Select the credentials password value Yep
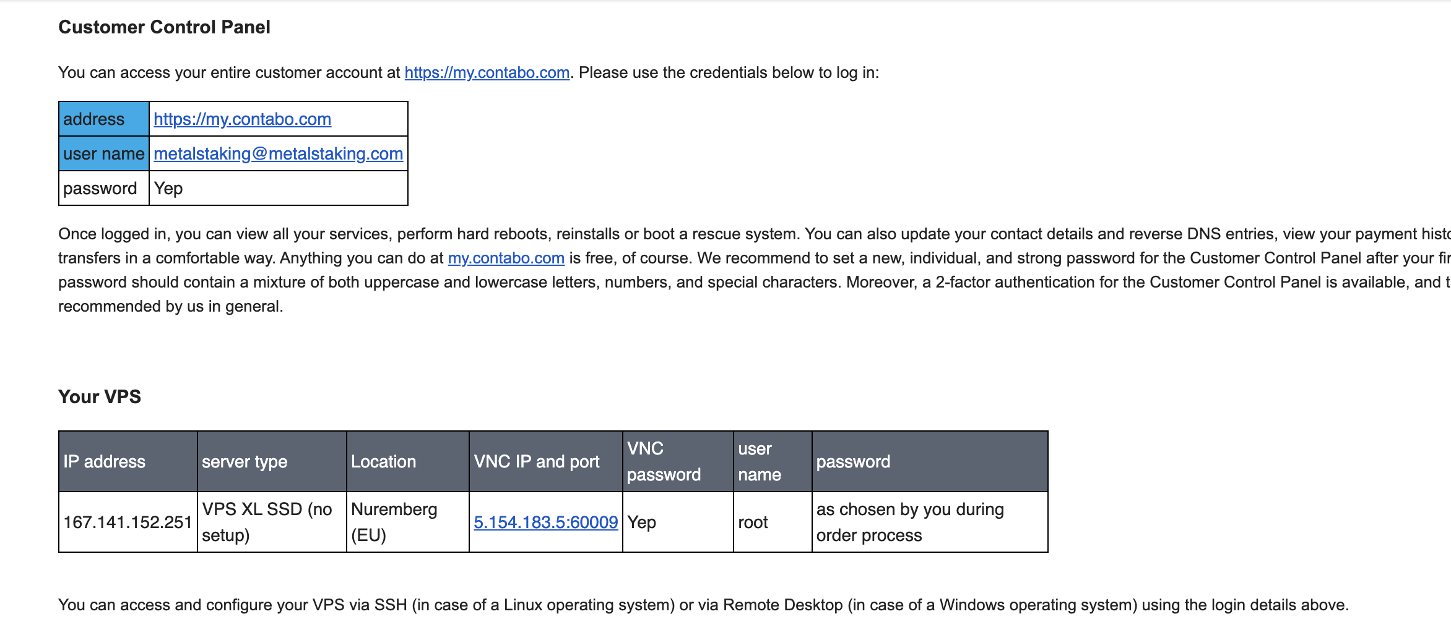This screenshot has width=1451, height=627. click(x=168, y=189)
